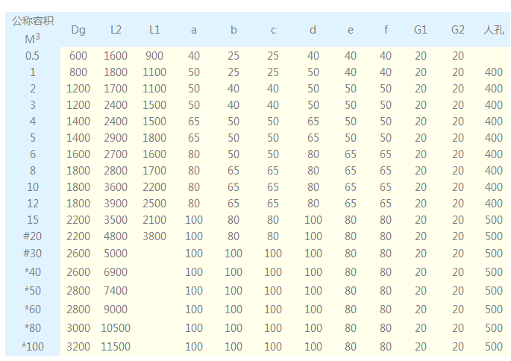The image size is (511, 361).
Task: Select the row label *100
Action: point(33,346)
